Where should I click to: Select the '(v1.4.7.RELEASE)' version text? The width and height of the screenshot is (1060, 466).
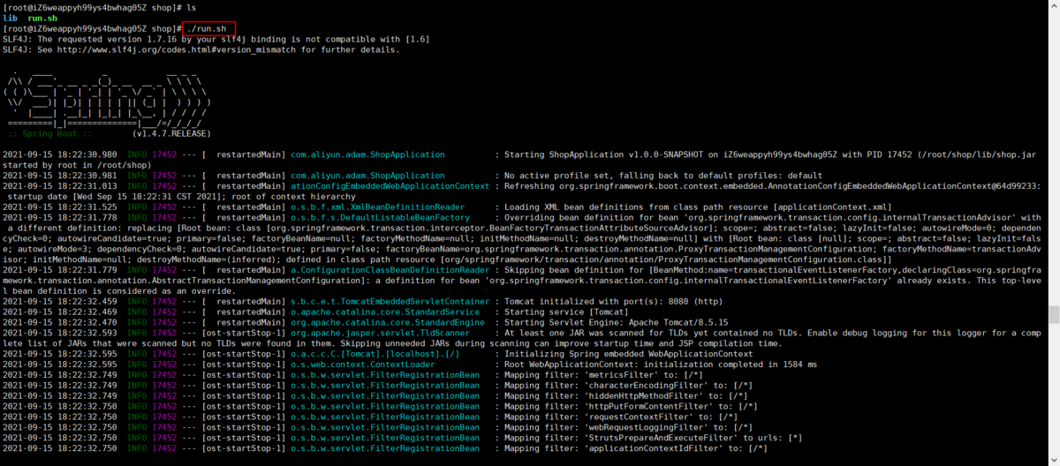[x=172, y=134]
